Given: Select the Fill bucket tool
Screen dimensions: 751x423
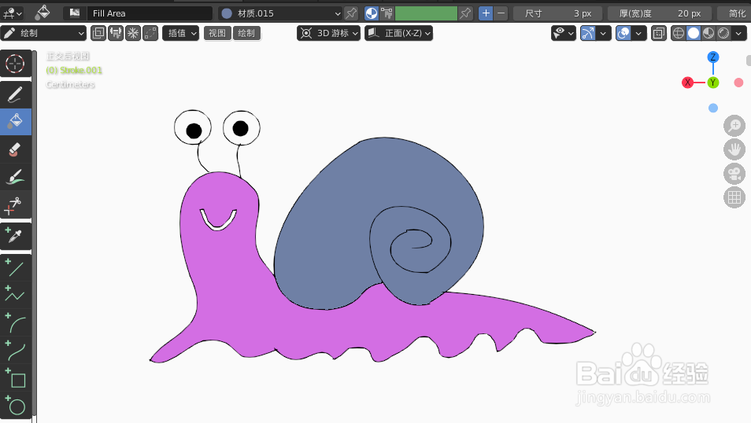Looking at the screenshot, I should coord(15,122).
